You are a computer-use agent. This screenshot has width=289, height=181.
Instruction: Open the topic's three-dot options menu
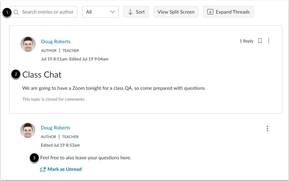click(269, 41)
